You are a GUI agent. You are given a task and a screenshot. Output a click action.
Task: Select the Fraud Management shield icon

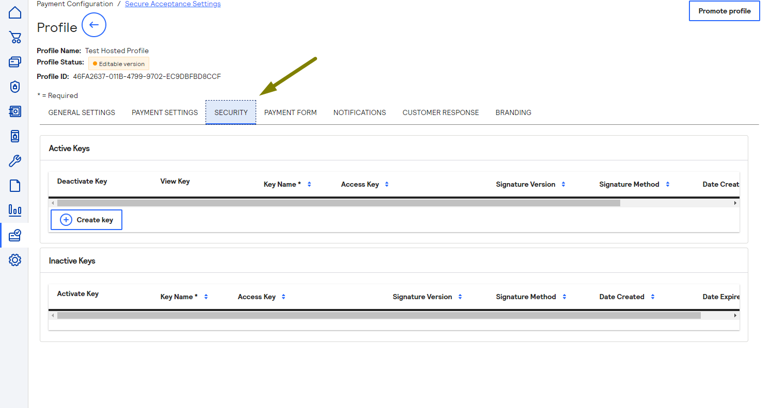pos(15,87)
